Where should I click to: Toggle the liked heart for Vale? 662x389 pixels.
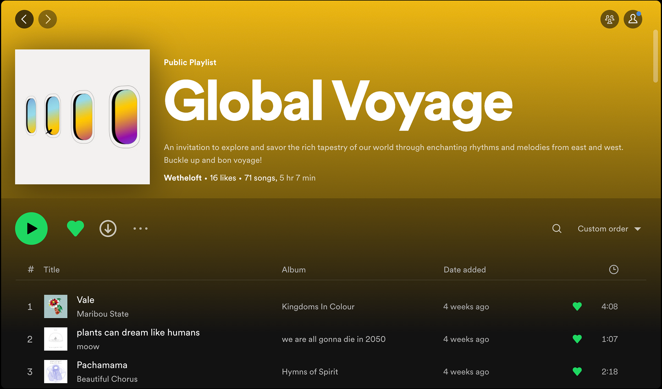point(577,307)
